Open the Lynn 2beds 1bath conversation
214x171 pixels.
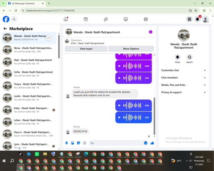29,146
